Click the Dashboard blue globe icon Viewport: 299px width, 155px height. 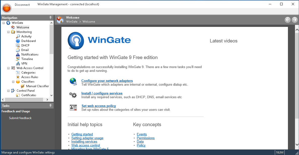coord(18,41)
